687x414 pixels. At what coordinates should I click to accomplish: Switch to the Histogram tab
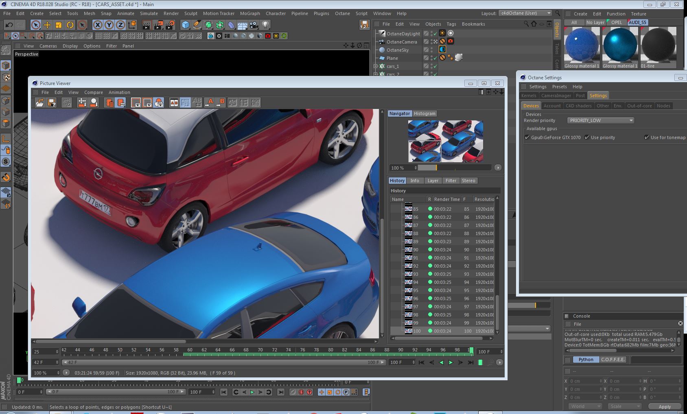(424, 113)
